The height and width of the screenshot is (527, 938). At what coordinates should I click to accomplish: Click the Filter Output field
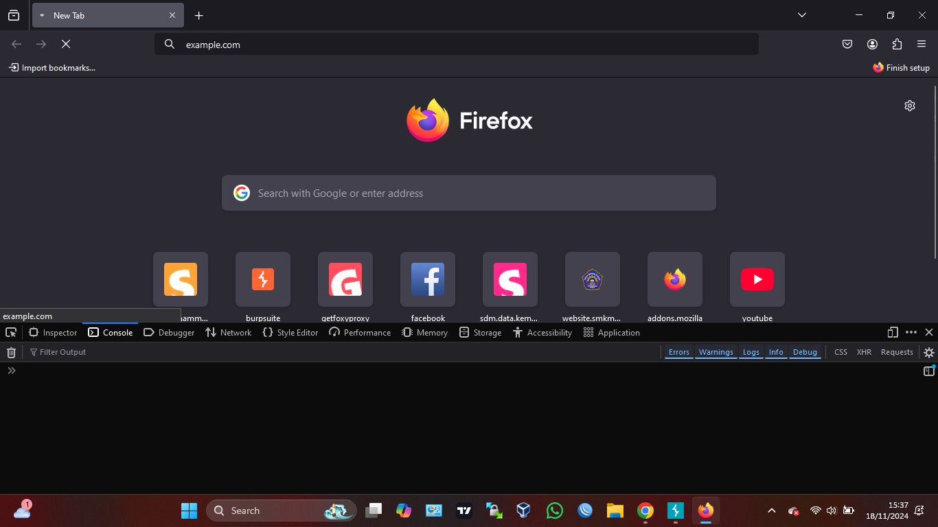click(x=343, y=352)
